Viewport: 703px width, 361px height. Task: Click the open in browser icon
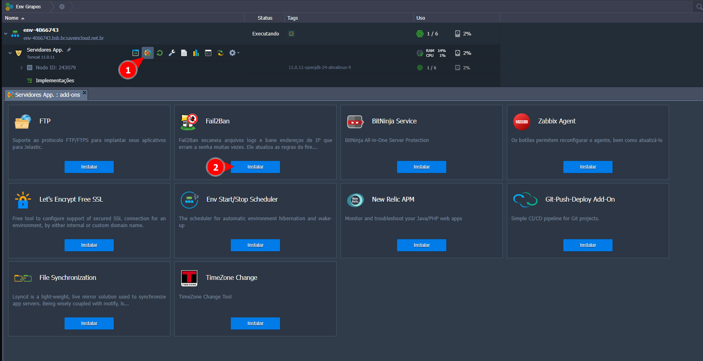[x=136, y=53]
